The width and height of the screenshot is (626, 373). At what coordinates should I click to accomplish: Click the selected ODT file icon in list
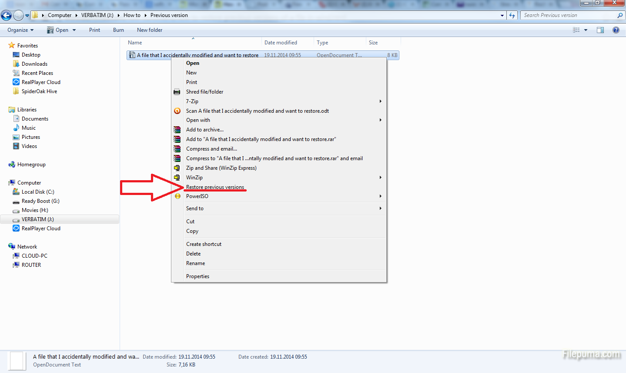[132, 55]
